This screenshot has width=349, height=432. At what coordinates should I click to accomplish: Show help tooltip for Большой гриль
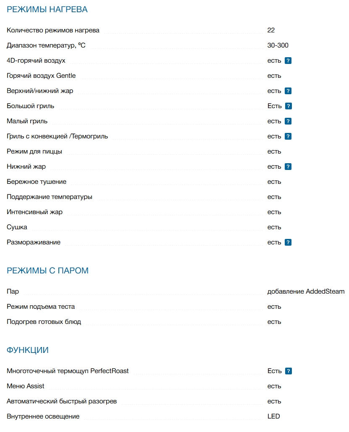click(x=289, y=106)
